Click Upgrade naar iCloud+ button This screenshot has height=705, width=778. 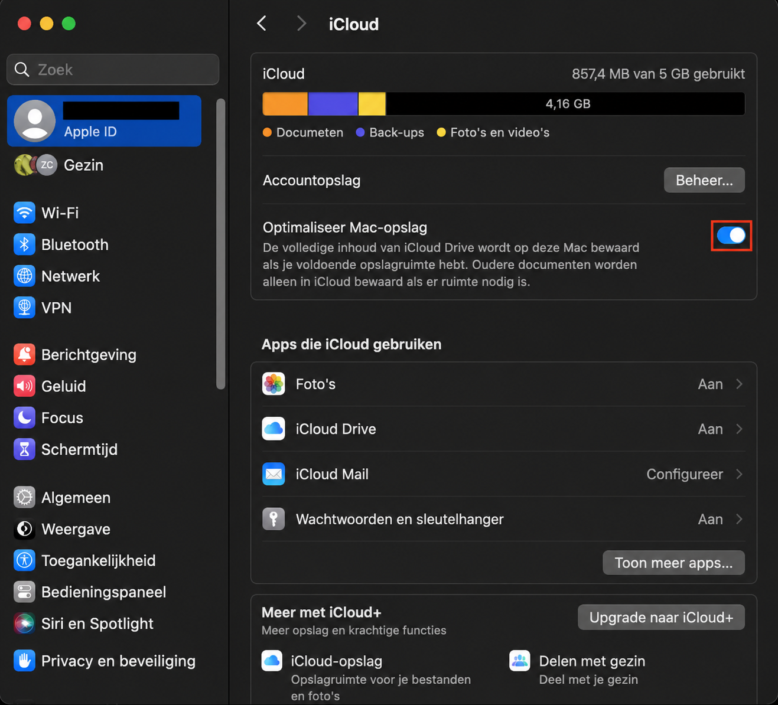coord(661,617)
